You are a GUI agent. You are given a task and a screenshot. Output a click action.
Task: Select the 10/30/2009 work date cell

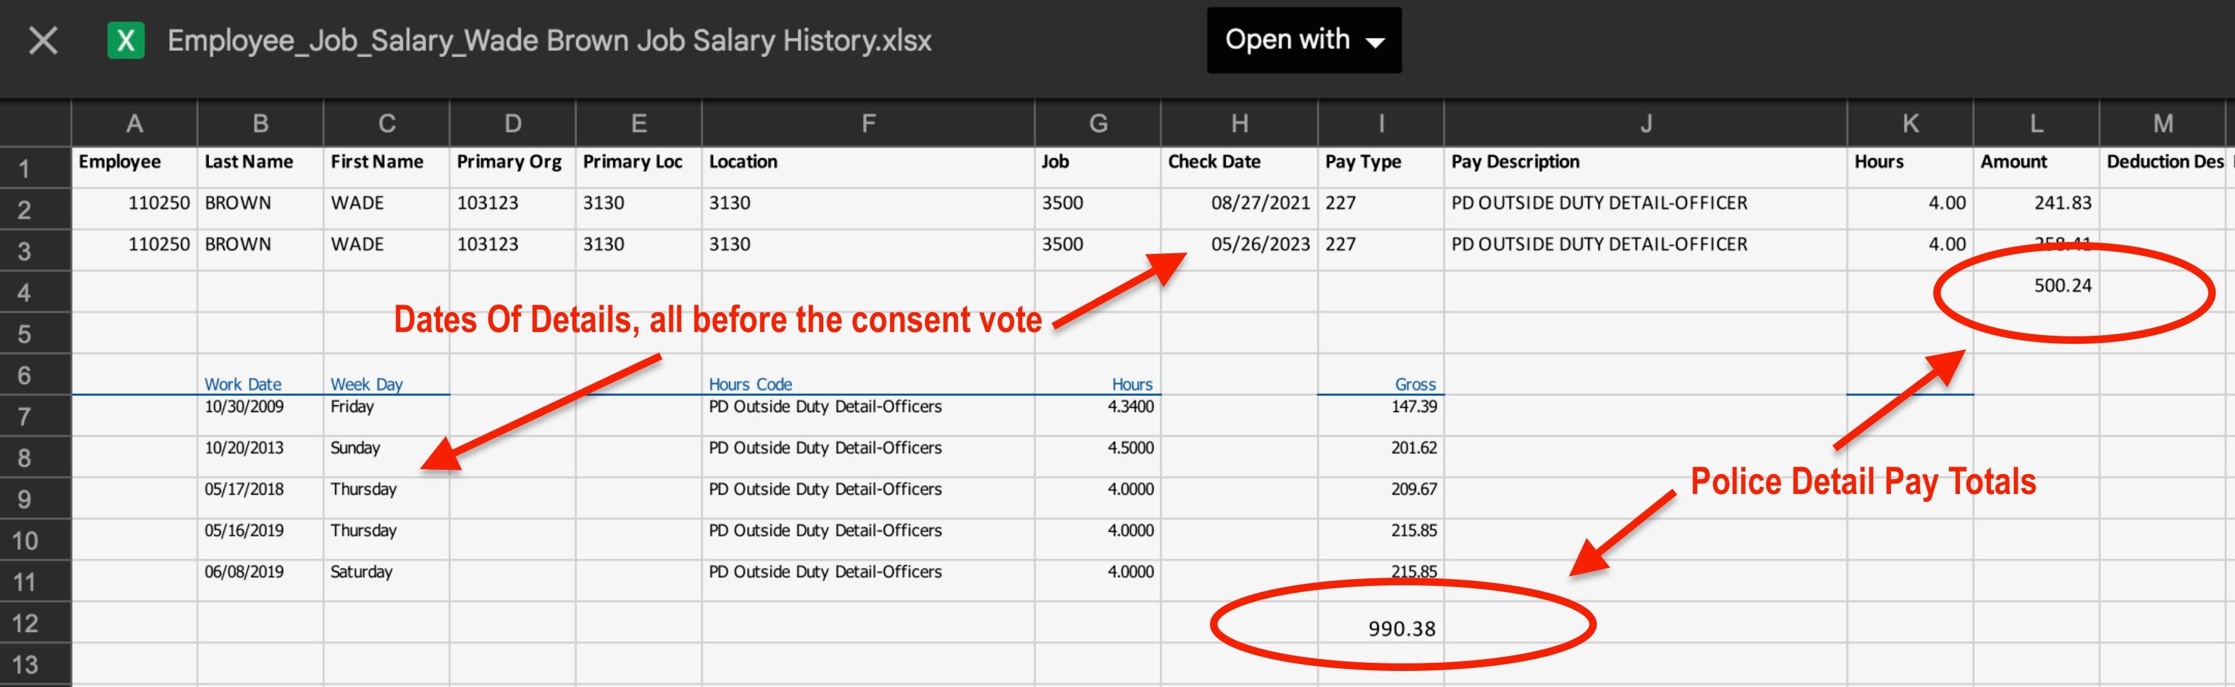(244, 406)
